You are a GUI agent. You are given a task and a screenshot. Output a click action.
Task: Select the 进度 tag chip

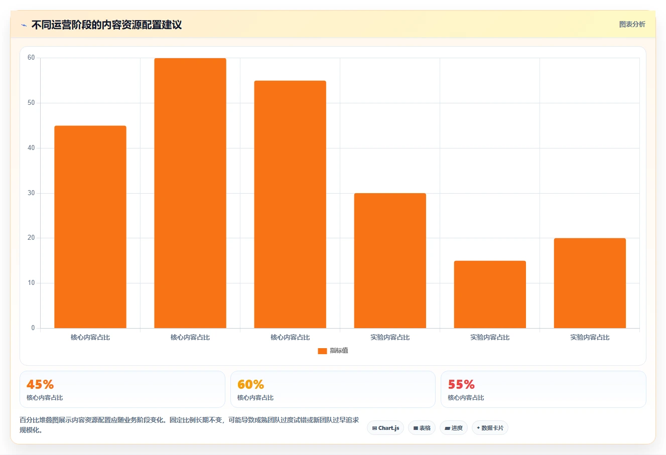[454, 428]
